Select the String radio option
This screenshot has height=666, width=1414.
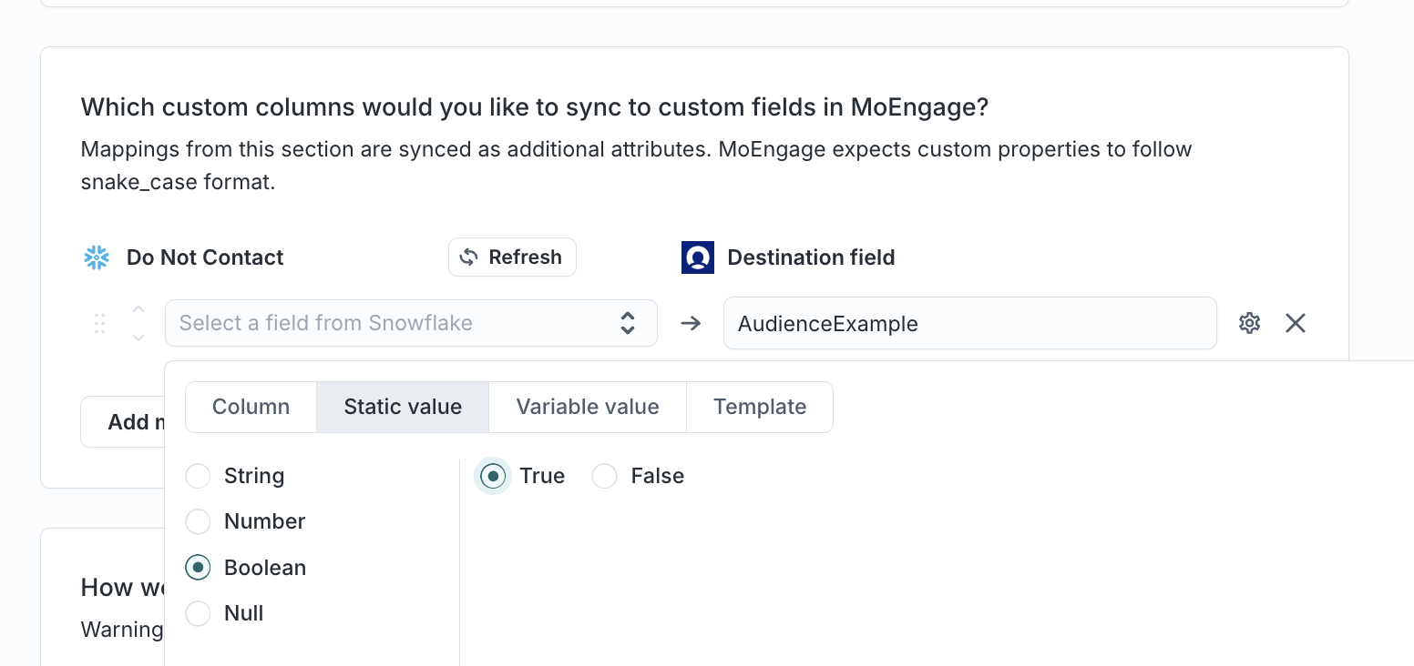tap(198, 476)
